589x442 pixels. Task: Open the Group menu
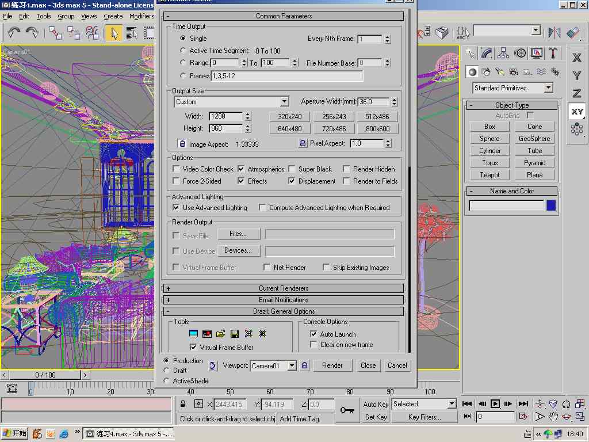click(66, 16)
